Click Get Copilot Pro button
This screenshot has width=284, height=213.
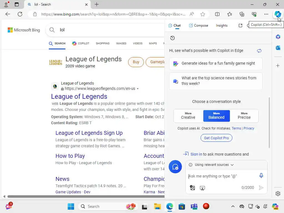tap(216, 138)
